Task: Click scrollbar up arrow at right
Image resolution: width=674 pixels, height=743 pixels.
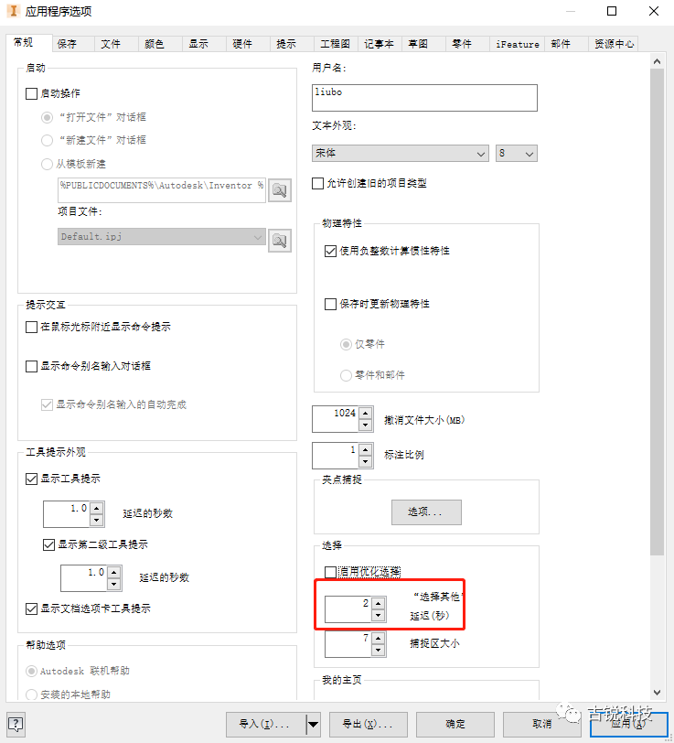Action: click(657, 61)
